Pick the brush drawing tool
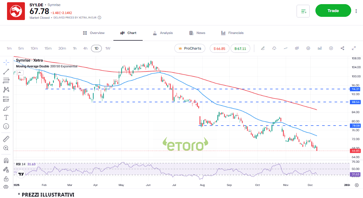 point(6,108)
